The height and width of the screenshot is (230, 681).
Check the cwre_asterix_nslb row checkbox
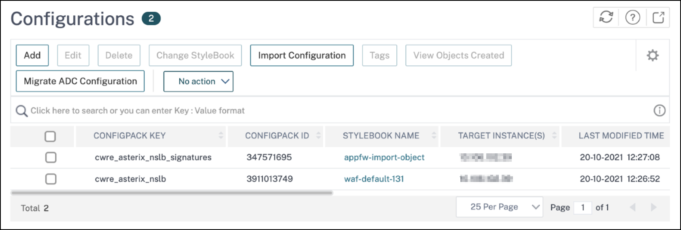coord(51,179)
